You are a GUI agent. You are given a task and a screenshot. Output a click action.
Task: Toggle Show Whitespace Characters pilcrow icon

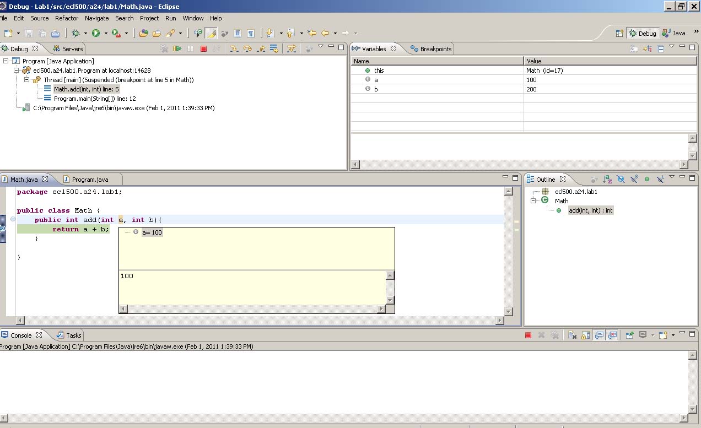point(251,33)
